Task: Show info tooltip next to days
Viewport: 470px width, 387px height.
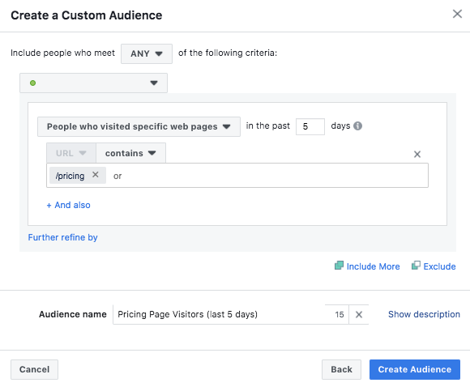Action: coord(357,125)
